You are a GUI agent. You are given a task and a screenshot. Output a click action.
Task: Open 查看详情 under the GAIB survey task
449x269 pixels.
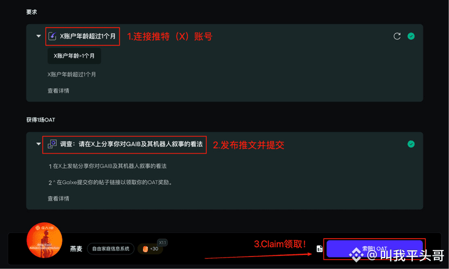click(x=58, y=198)
